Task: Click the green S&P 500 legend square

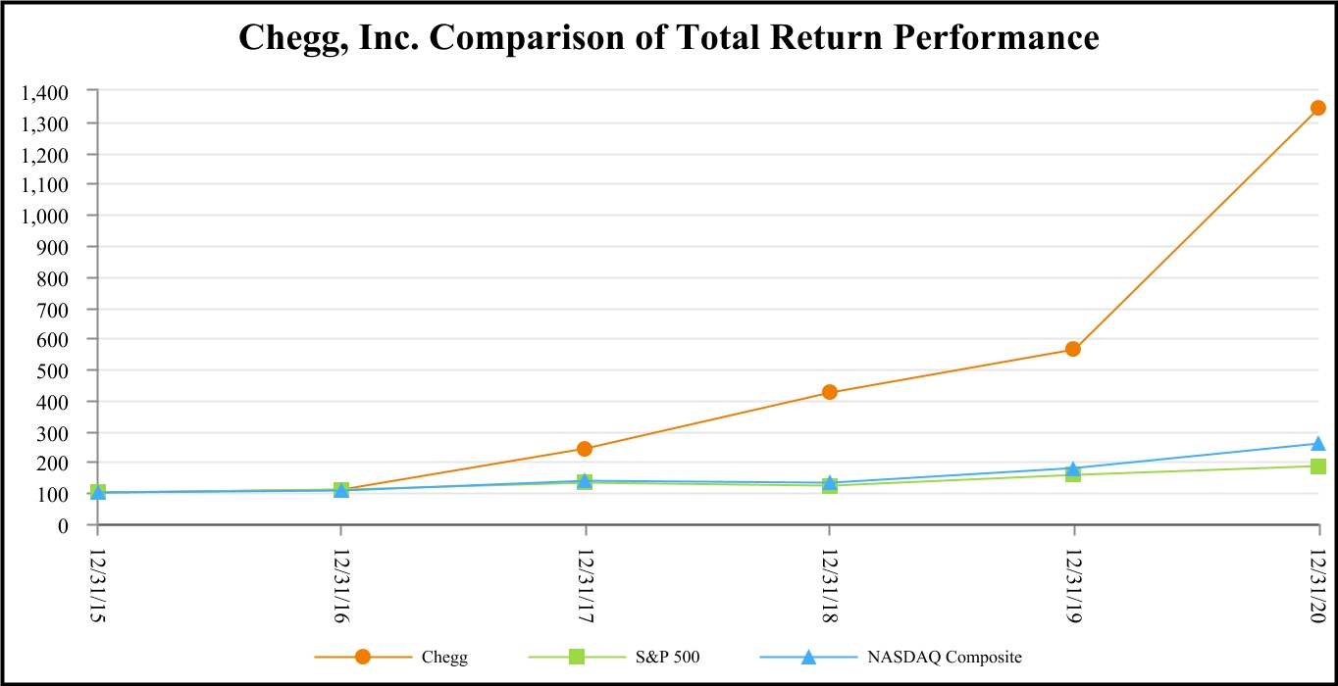Action: click(x=577, y=657)
